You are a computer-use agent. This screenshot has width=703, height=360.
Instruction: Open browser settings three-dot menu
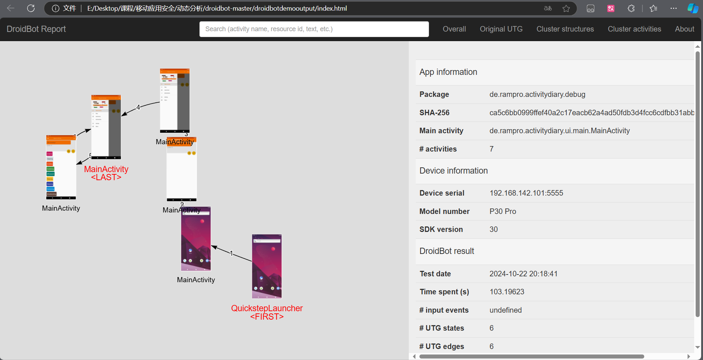(673, 8)
